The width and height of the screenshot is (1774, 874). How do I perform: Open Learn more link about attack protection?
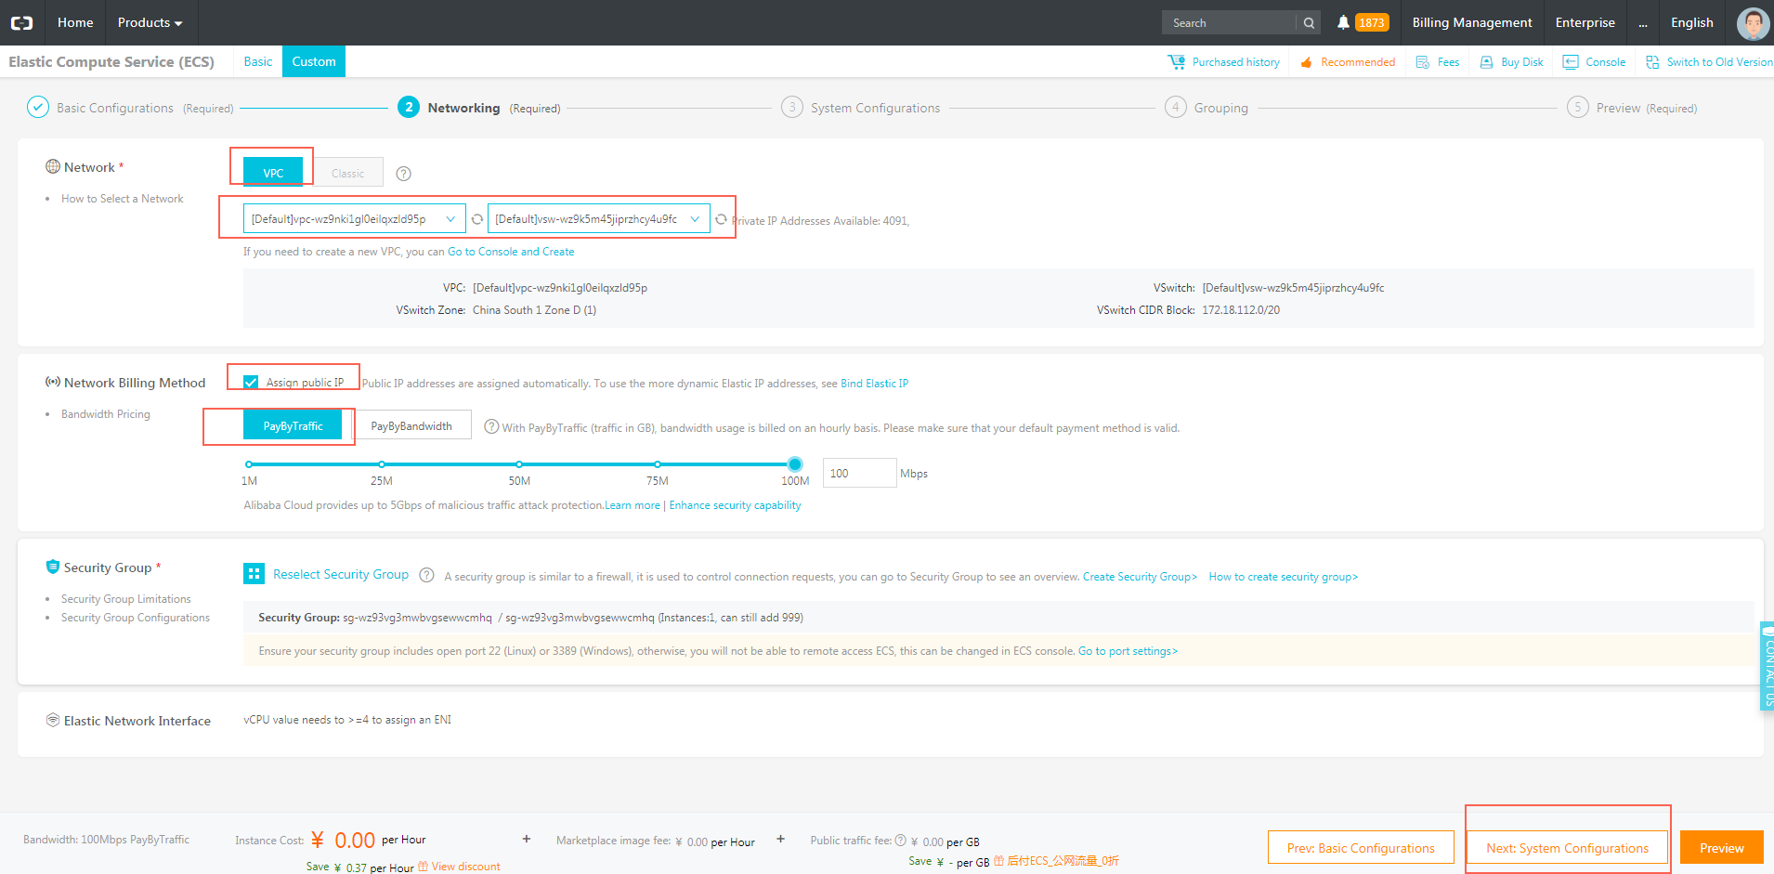click(633, 505)
